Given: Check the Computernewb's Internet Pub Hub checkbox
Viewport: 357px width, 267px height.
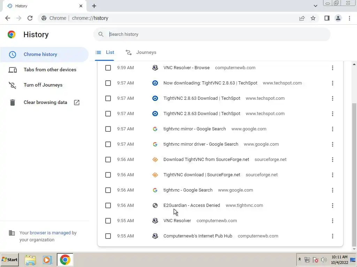Looking at the screenshot, I should [108, 236].
